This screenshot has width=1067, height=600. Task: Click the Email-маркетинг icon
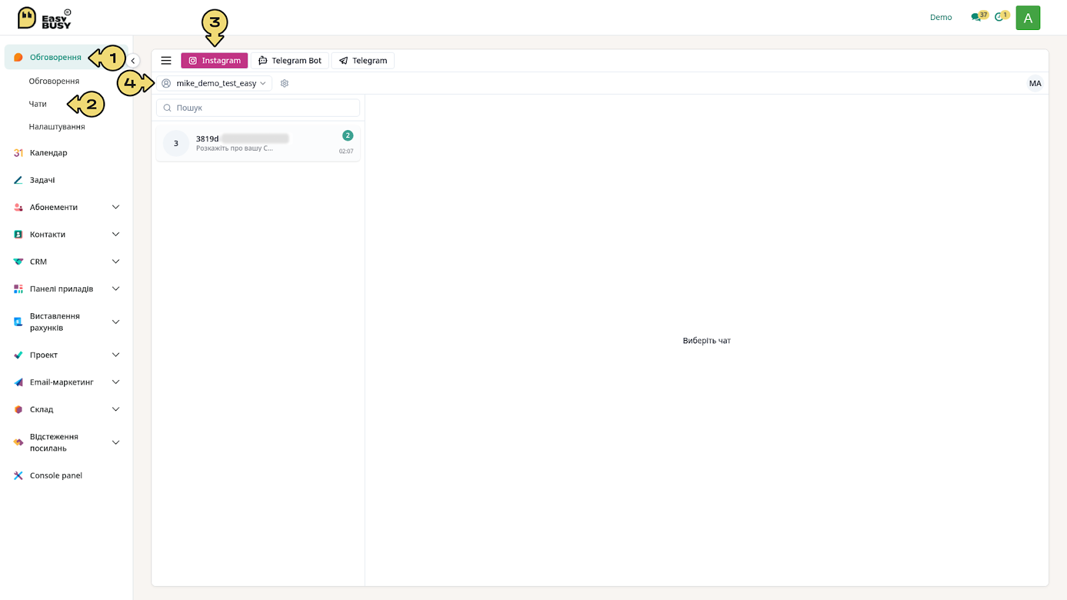click(x=18, y=383)
